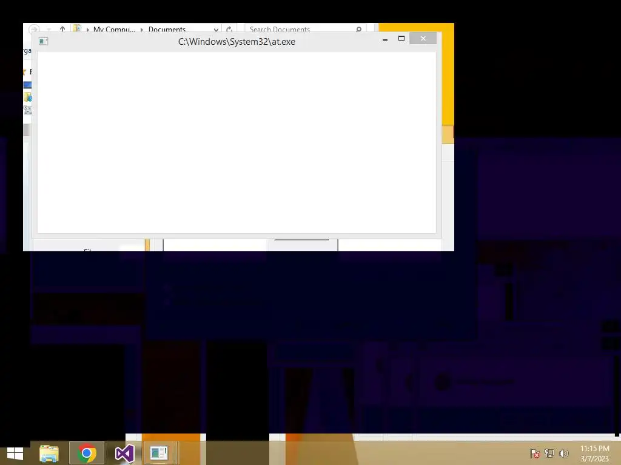Close the at.exe window
This screenshot has height=465, width=621.
(x=423, y=38)
